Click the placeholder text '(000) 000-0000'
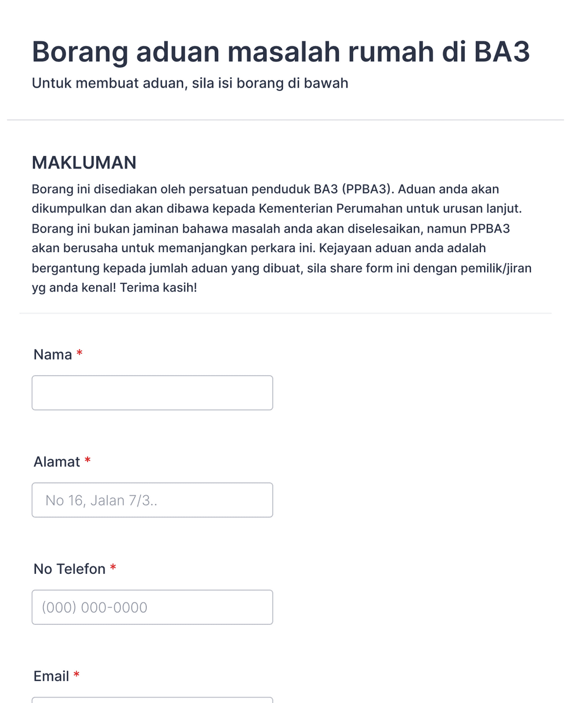This screenshot has height=703, width=571. click(x=94, y=607)
